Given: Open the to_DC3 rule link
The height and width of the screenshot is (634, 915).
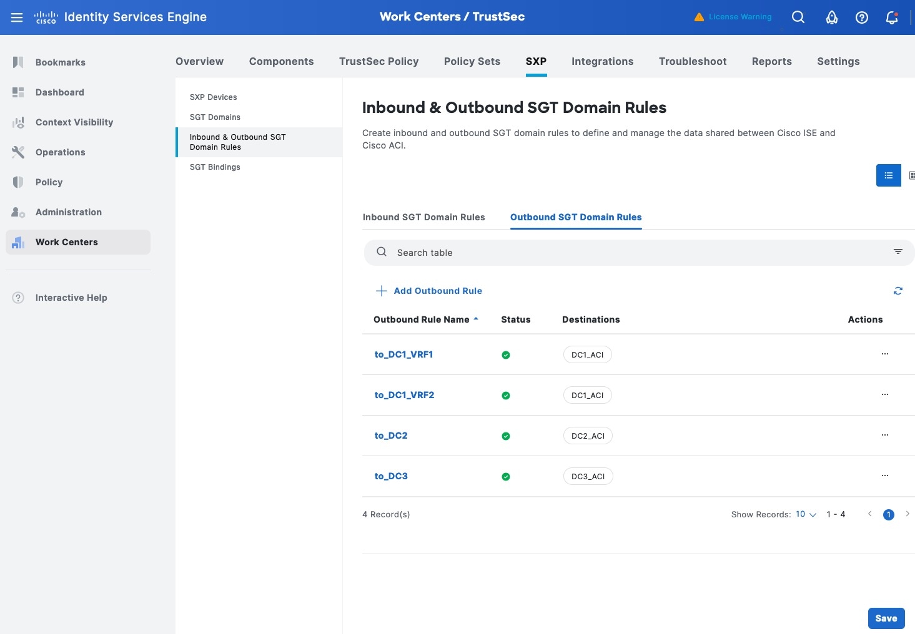Looking at the screenshot, I should [391, 476].
